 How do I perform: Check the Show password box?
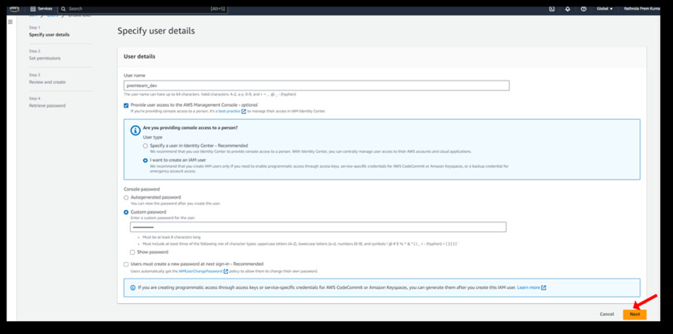coord(133,252)
